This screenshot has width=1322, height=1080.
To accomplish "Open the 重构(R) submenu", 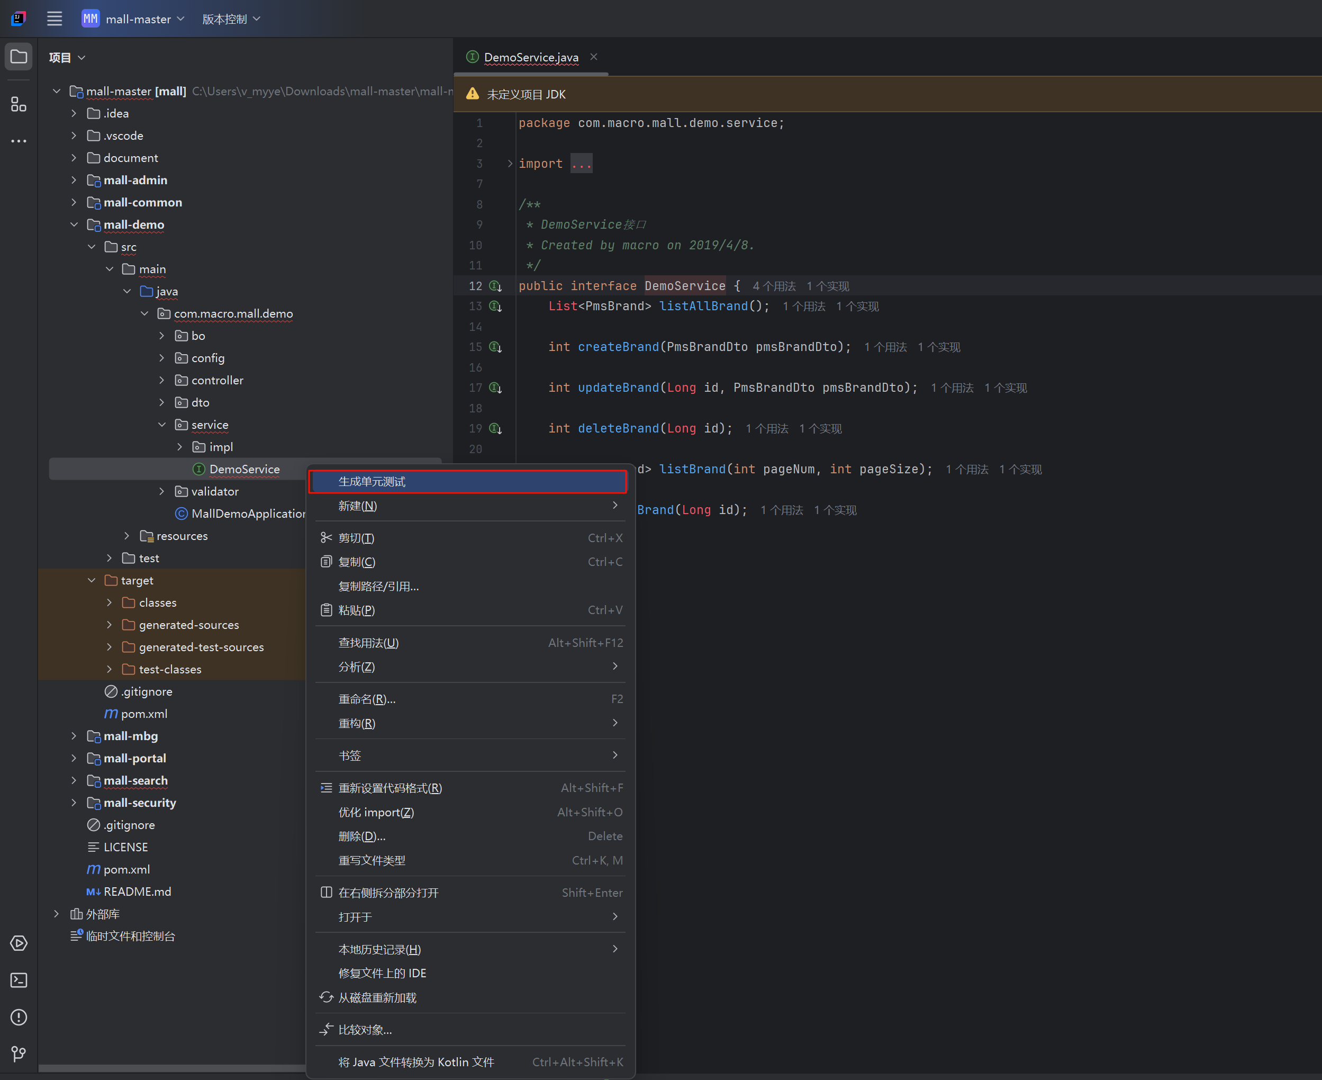I will coord(470,723).
